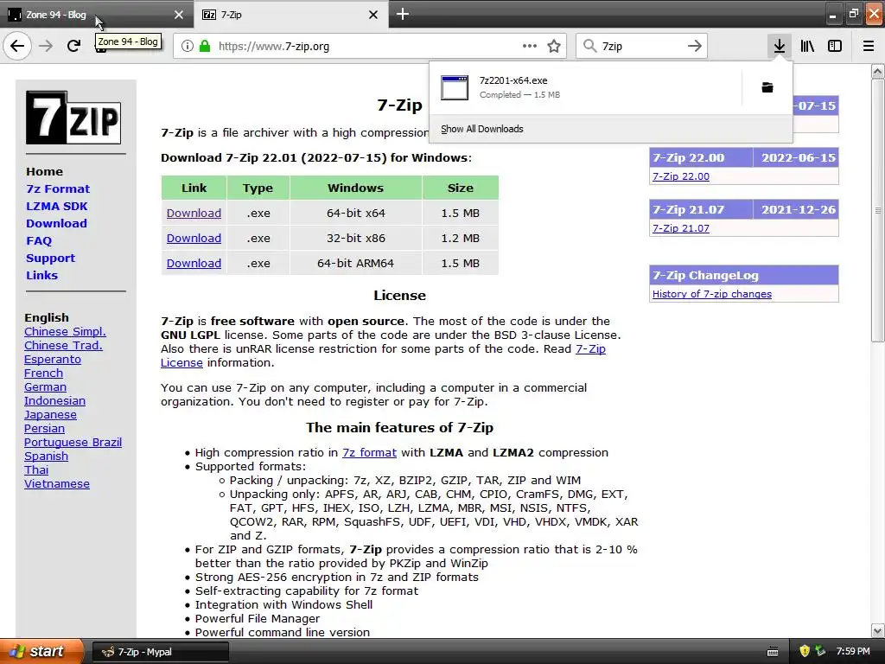Screen dimensions: 885x664
Task: Open site information icon in address bar
Action: click(x=187, y=47)
